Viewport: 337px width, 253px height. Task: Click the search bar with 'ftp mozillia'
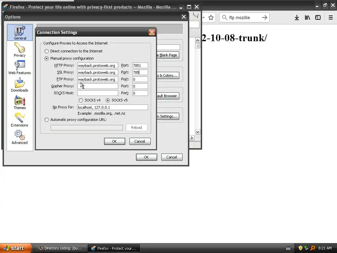click(244, 18)
